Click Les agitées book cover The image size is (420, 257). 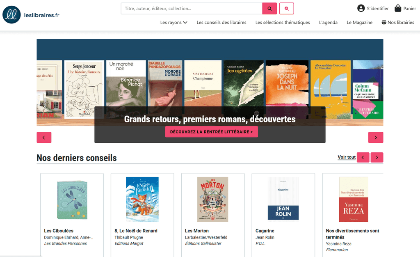pos(244,84)
